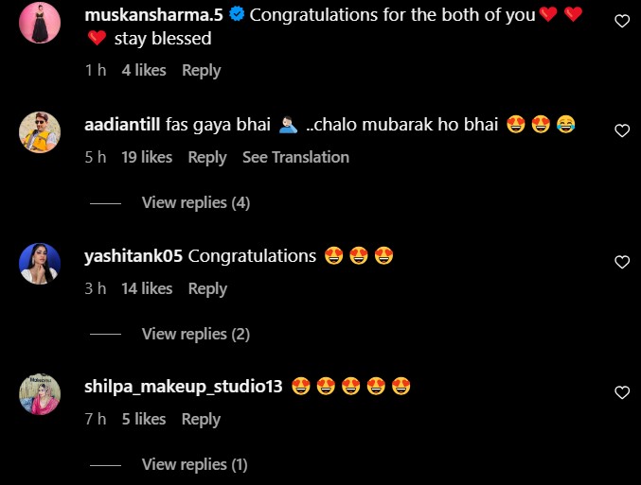The image size is (641, 485).
Task: Like yashitank05's Congratulations comment heart
Action: point(622,262)
